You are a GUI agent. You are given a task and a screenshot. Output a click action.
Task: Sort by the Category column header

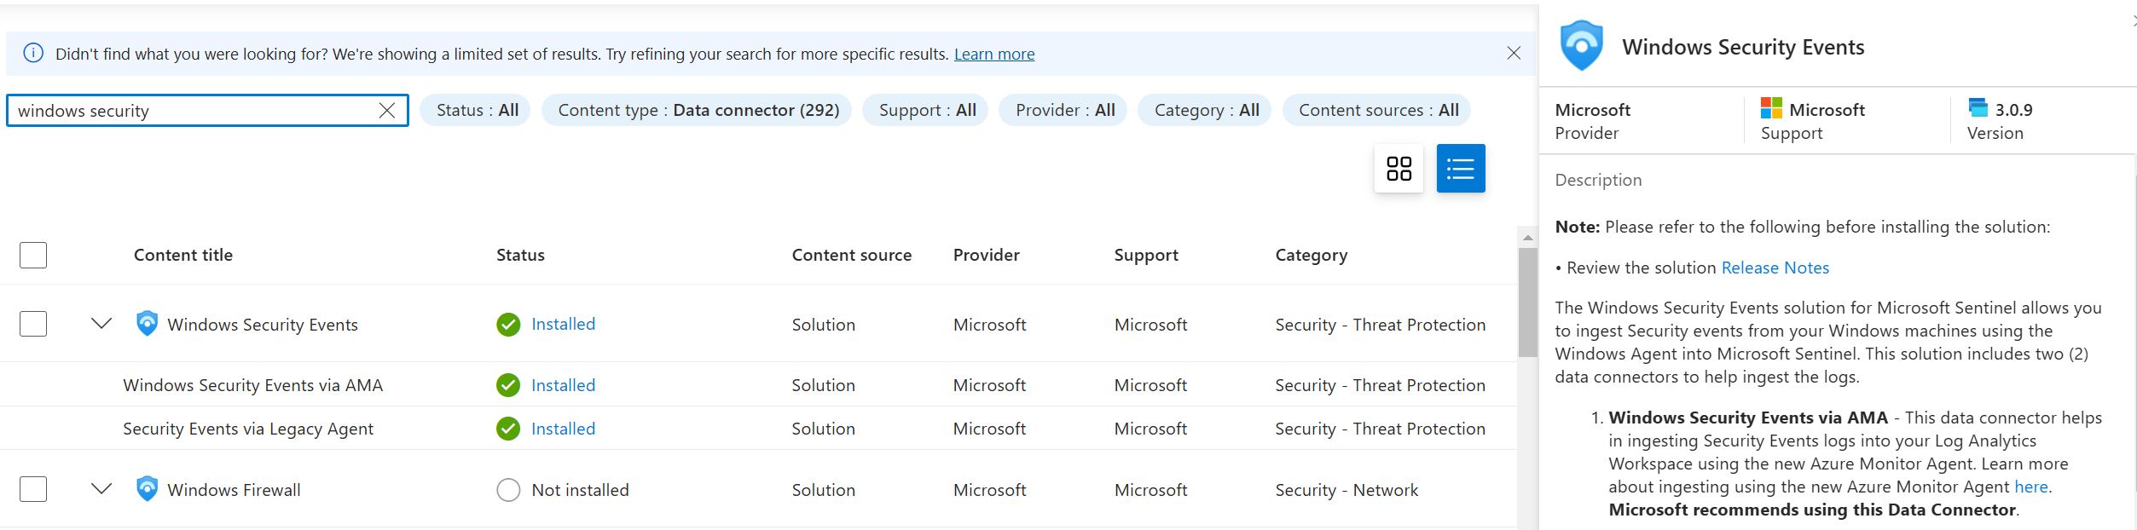tap(1312, 255)
